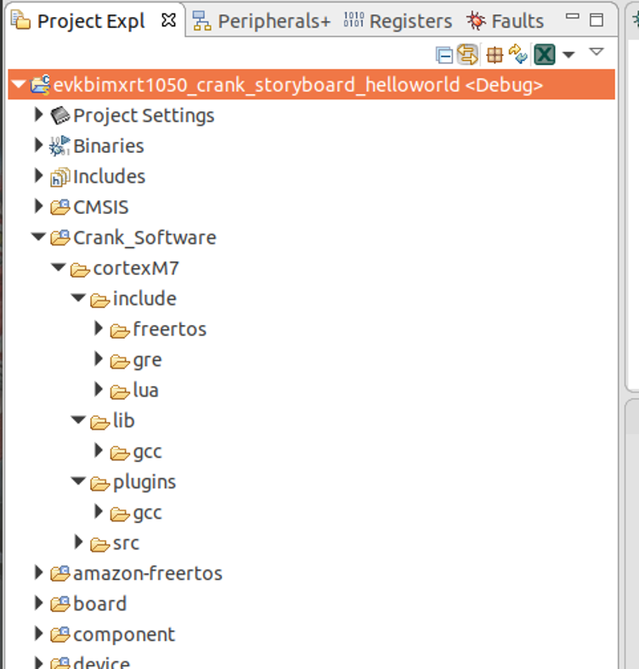Click the Binaries icon
Screen dimensions: 639x669
[59, 146]
